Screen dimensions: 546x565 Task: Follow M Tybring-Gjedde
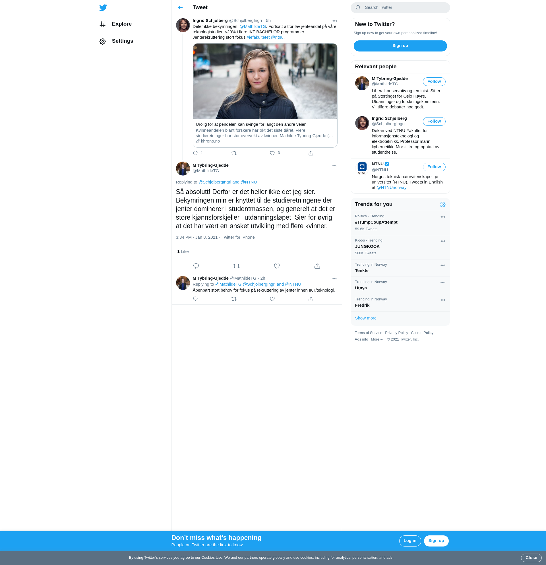click(x=434, y=82)
